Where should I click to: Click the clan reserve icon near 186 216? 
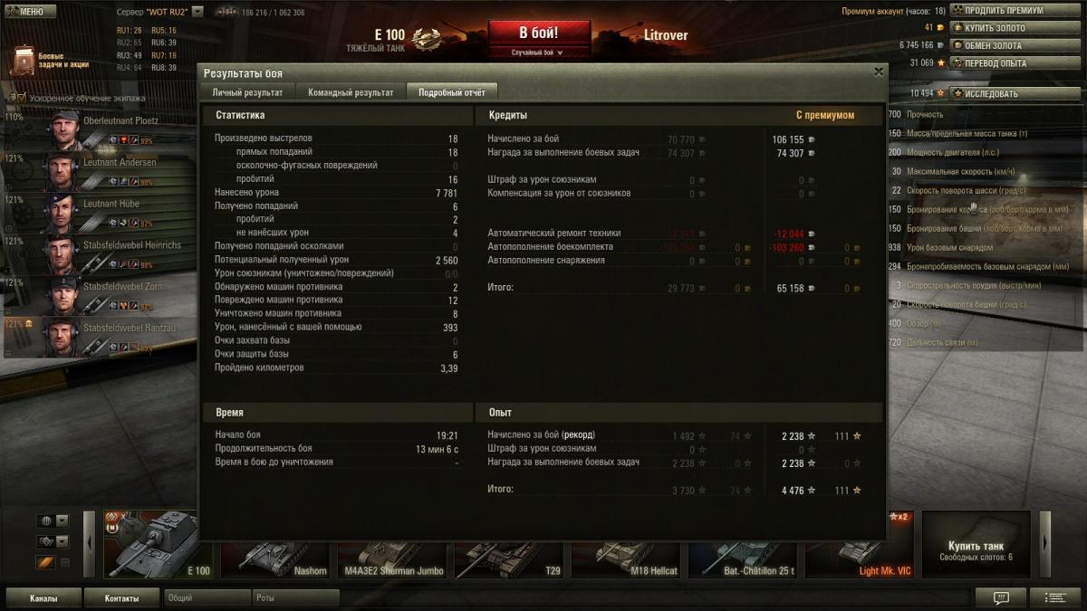click(227, 13)
